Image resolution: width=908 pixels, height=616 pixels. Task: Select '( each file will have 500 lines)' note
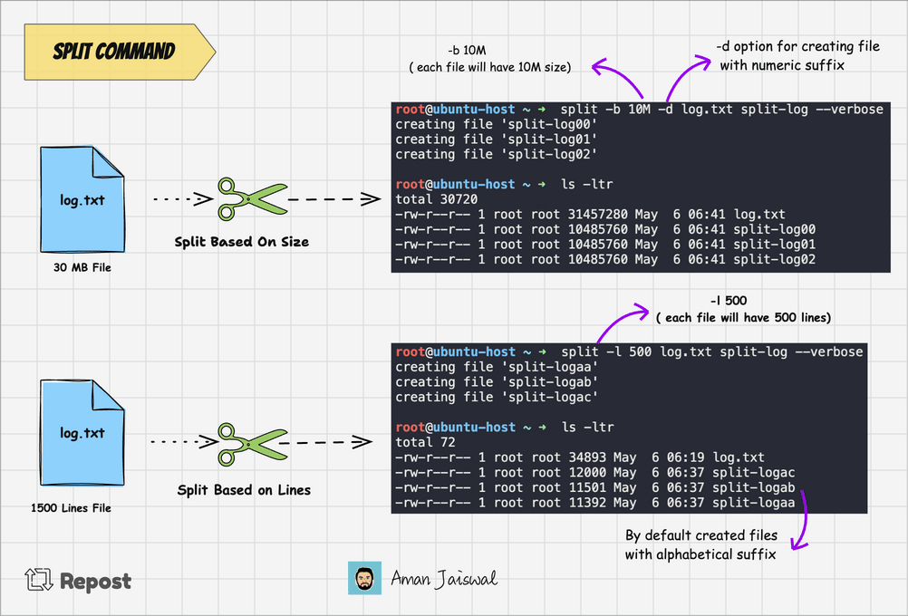tap(744, 317)
